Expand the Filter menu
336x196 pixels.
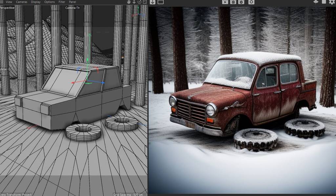point(62,2)
